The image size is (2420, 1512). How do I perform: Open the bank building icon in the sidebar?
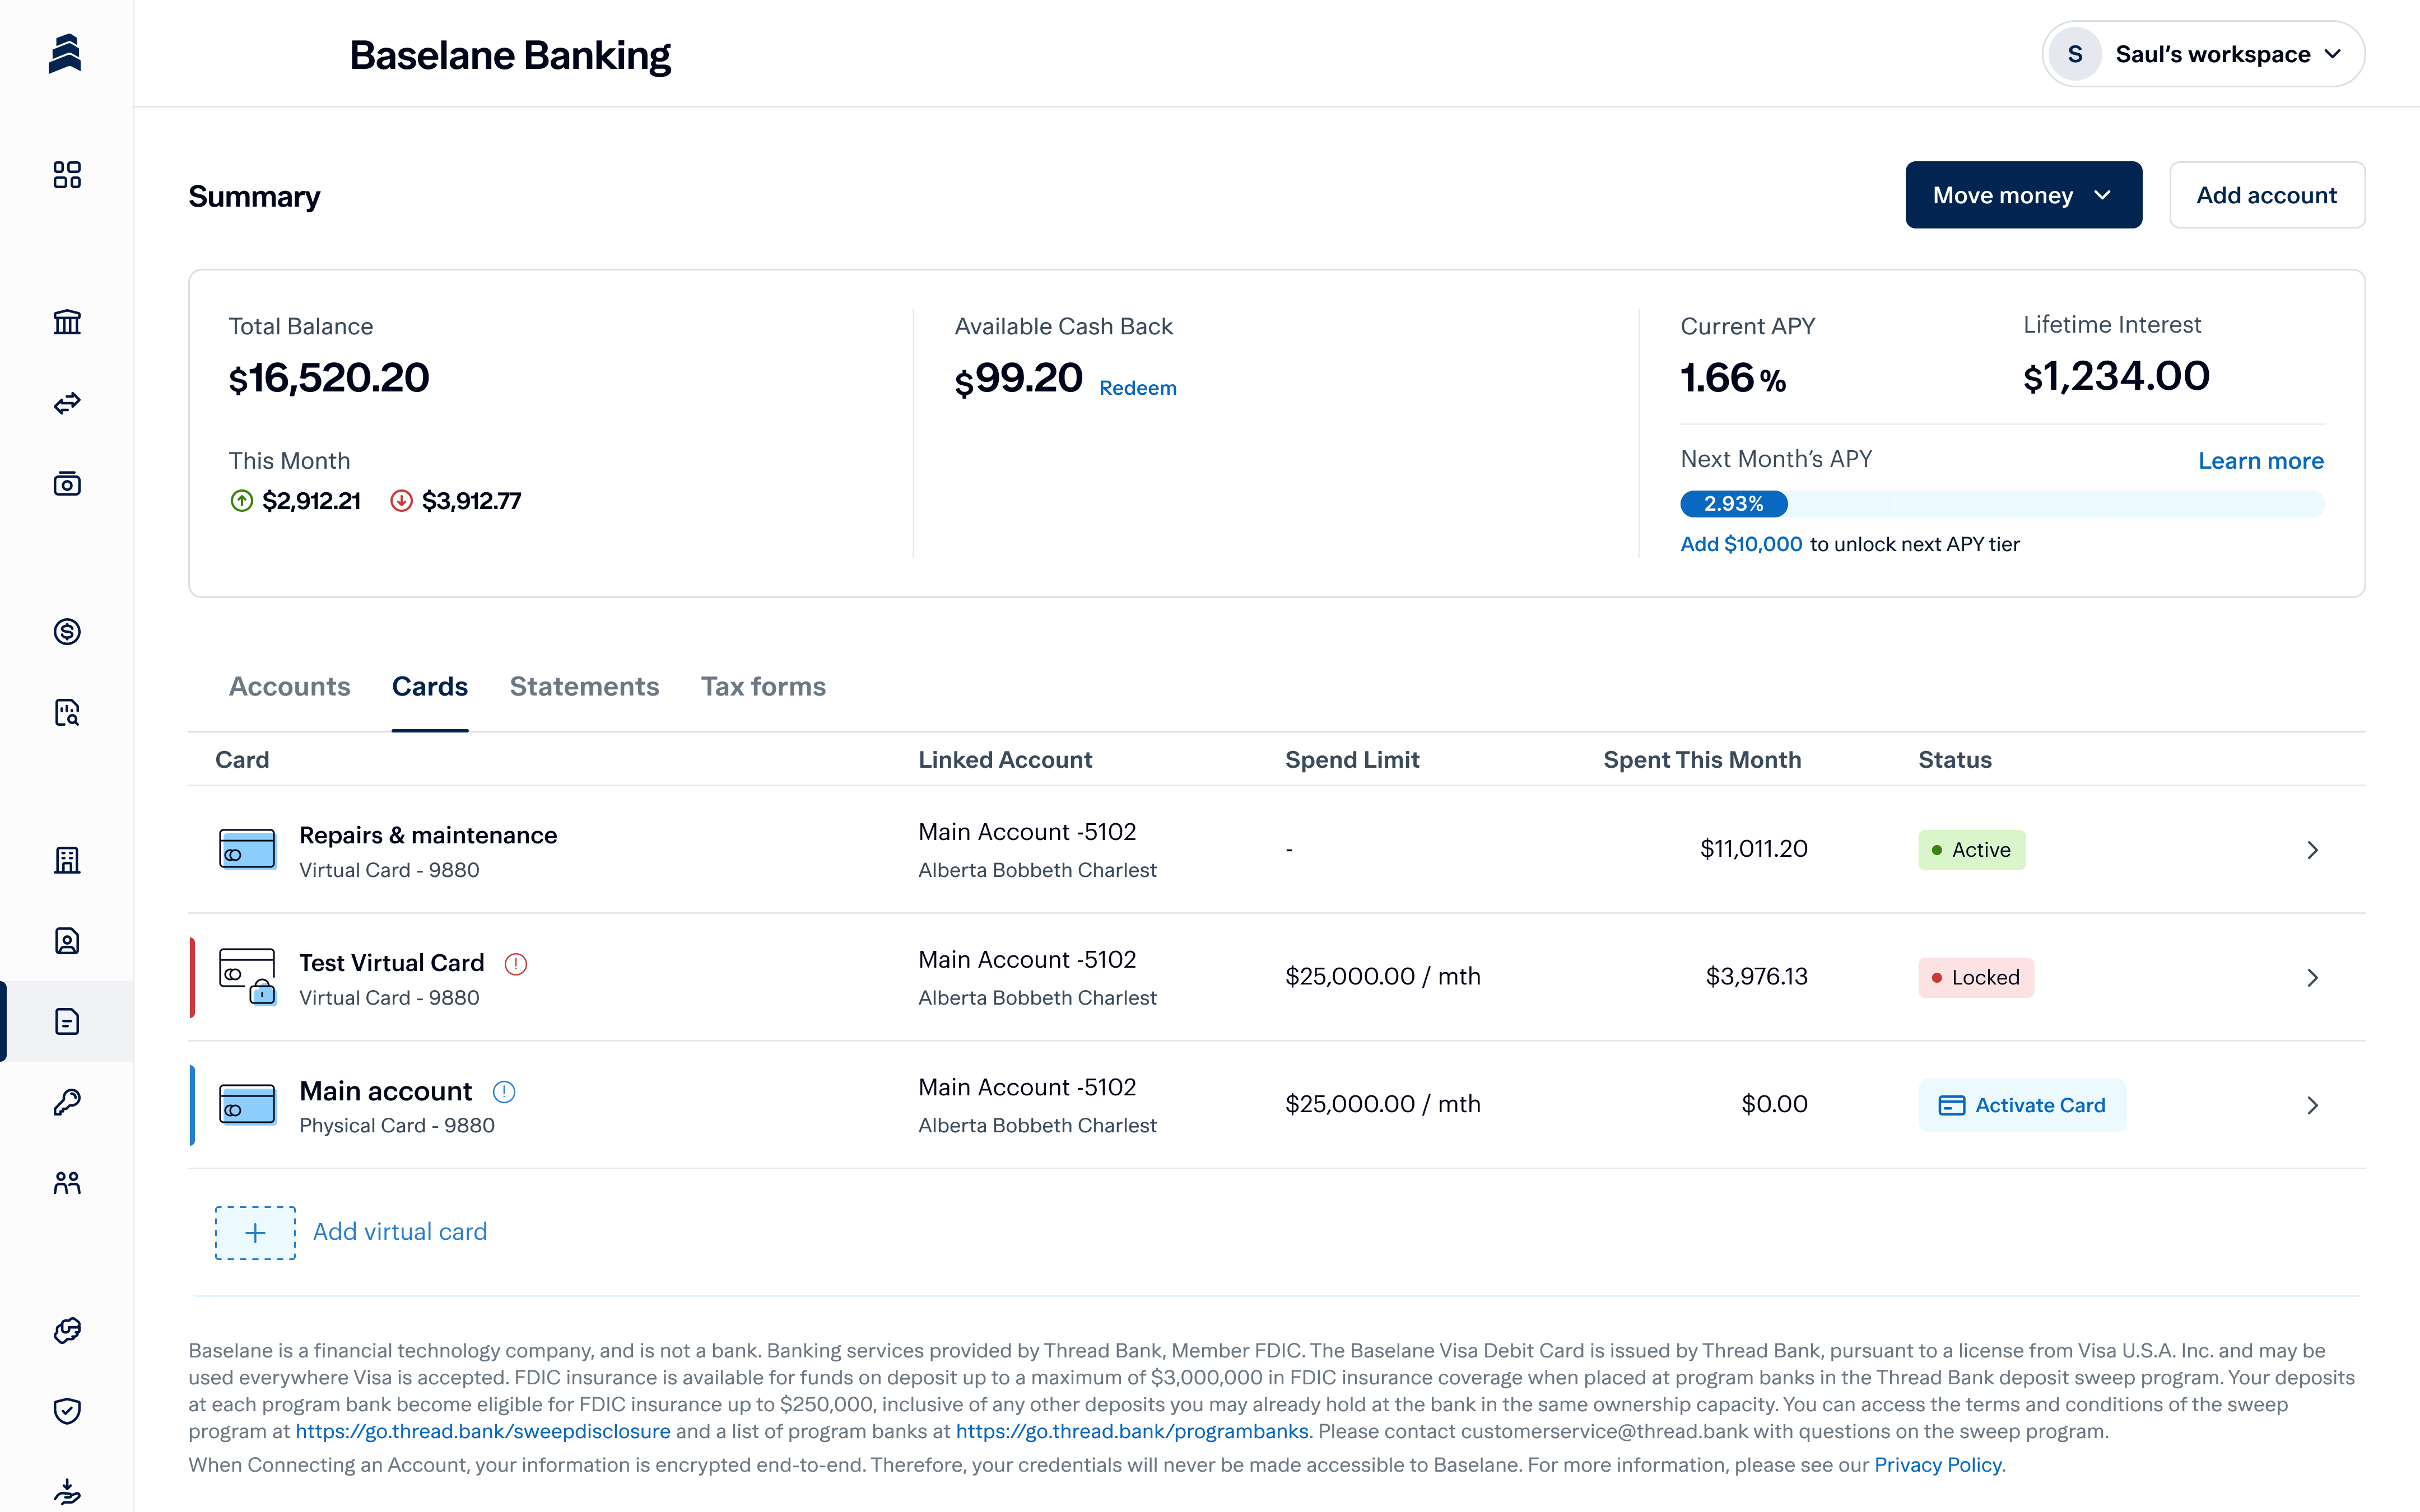67,322
